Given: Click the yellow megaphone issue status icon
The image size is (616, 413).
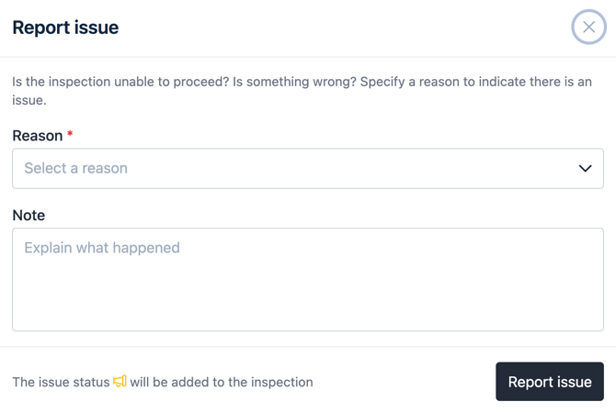Looking at the screenshot, I should [x=120, y=381].
